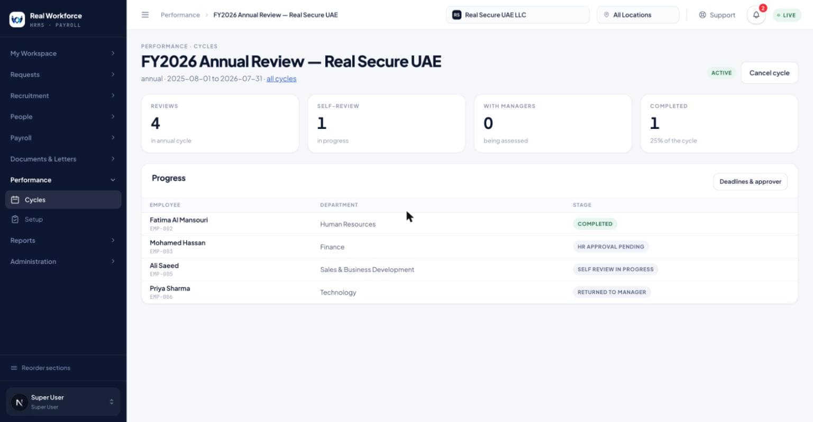
Task: Click the Support label in the header
Action: [x=723, y=15]
